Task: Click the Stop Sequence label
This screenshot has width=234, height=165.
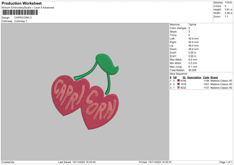Action: tap(179, 74)
